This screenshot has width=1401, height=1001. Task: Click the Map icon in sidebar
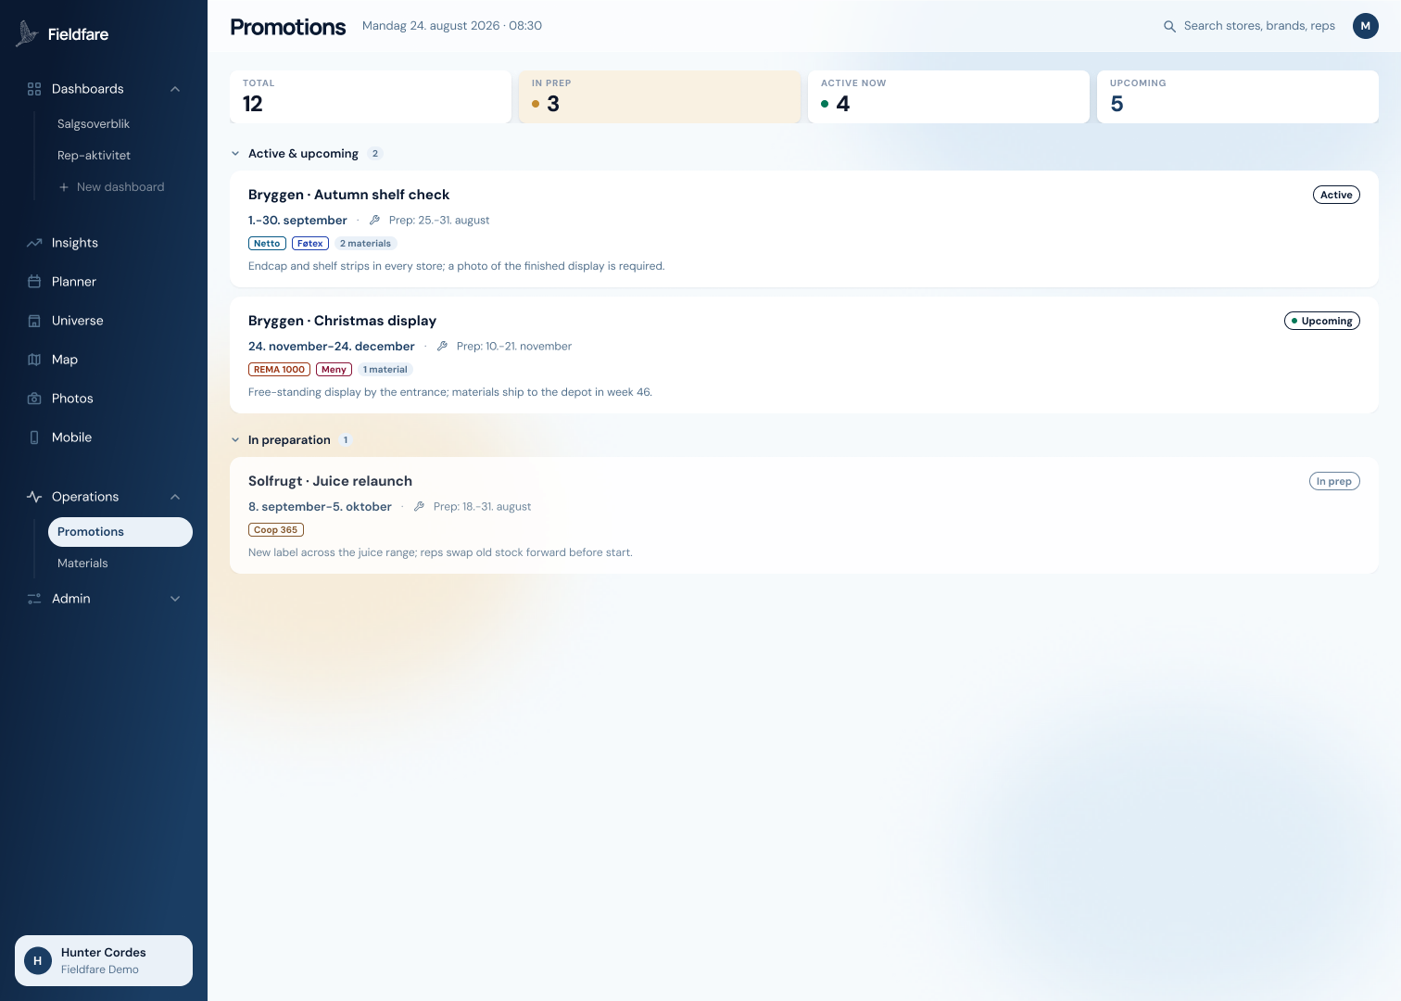click(x=34, y=360)
